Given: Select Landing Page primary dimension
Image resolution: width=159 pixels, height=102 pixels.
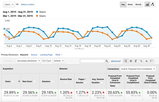Looking at the screenshot, I should (46, 55).
